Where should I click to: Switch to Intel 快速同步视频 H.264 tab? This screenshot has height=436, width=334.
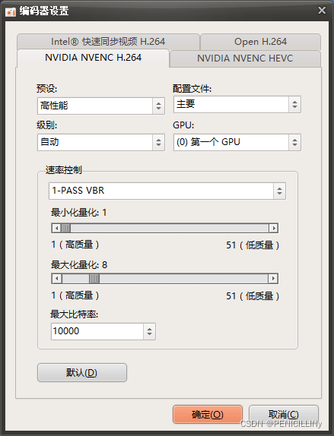108,42
